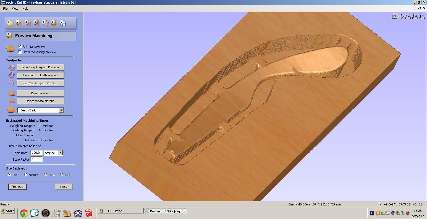Viewport: 427px width, 219px height.
Task: Click the reset preview block icon
Action: [11, 93]
